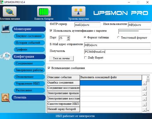Browse command file for Низкий заряд батарей
The image size is (152, 119).
click(144, 110)
